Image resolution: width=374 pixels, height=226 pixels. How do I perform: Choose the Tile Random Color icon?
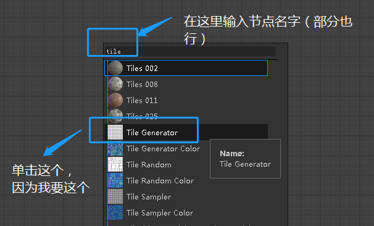coord(115,180)
